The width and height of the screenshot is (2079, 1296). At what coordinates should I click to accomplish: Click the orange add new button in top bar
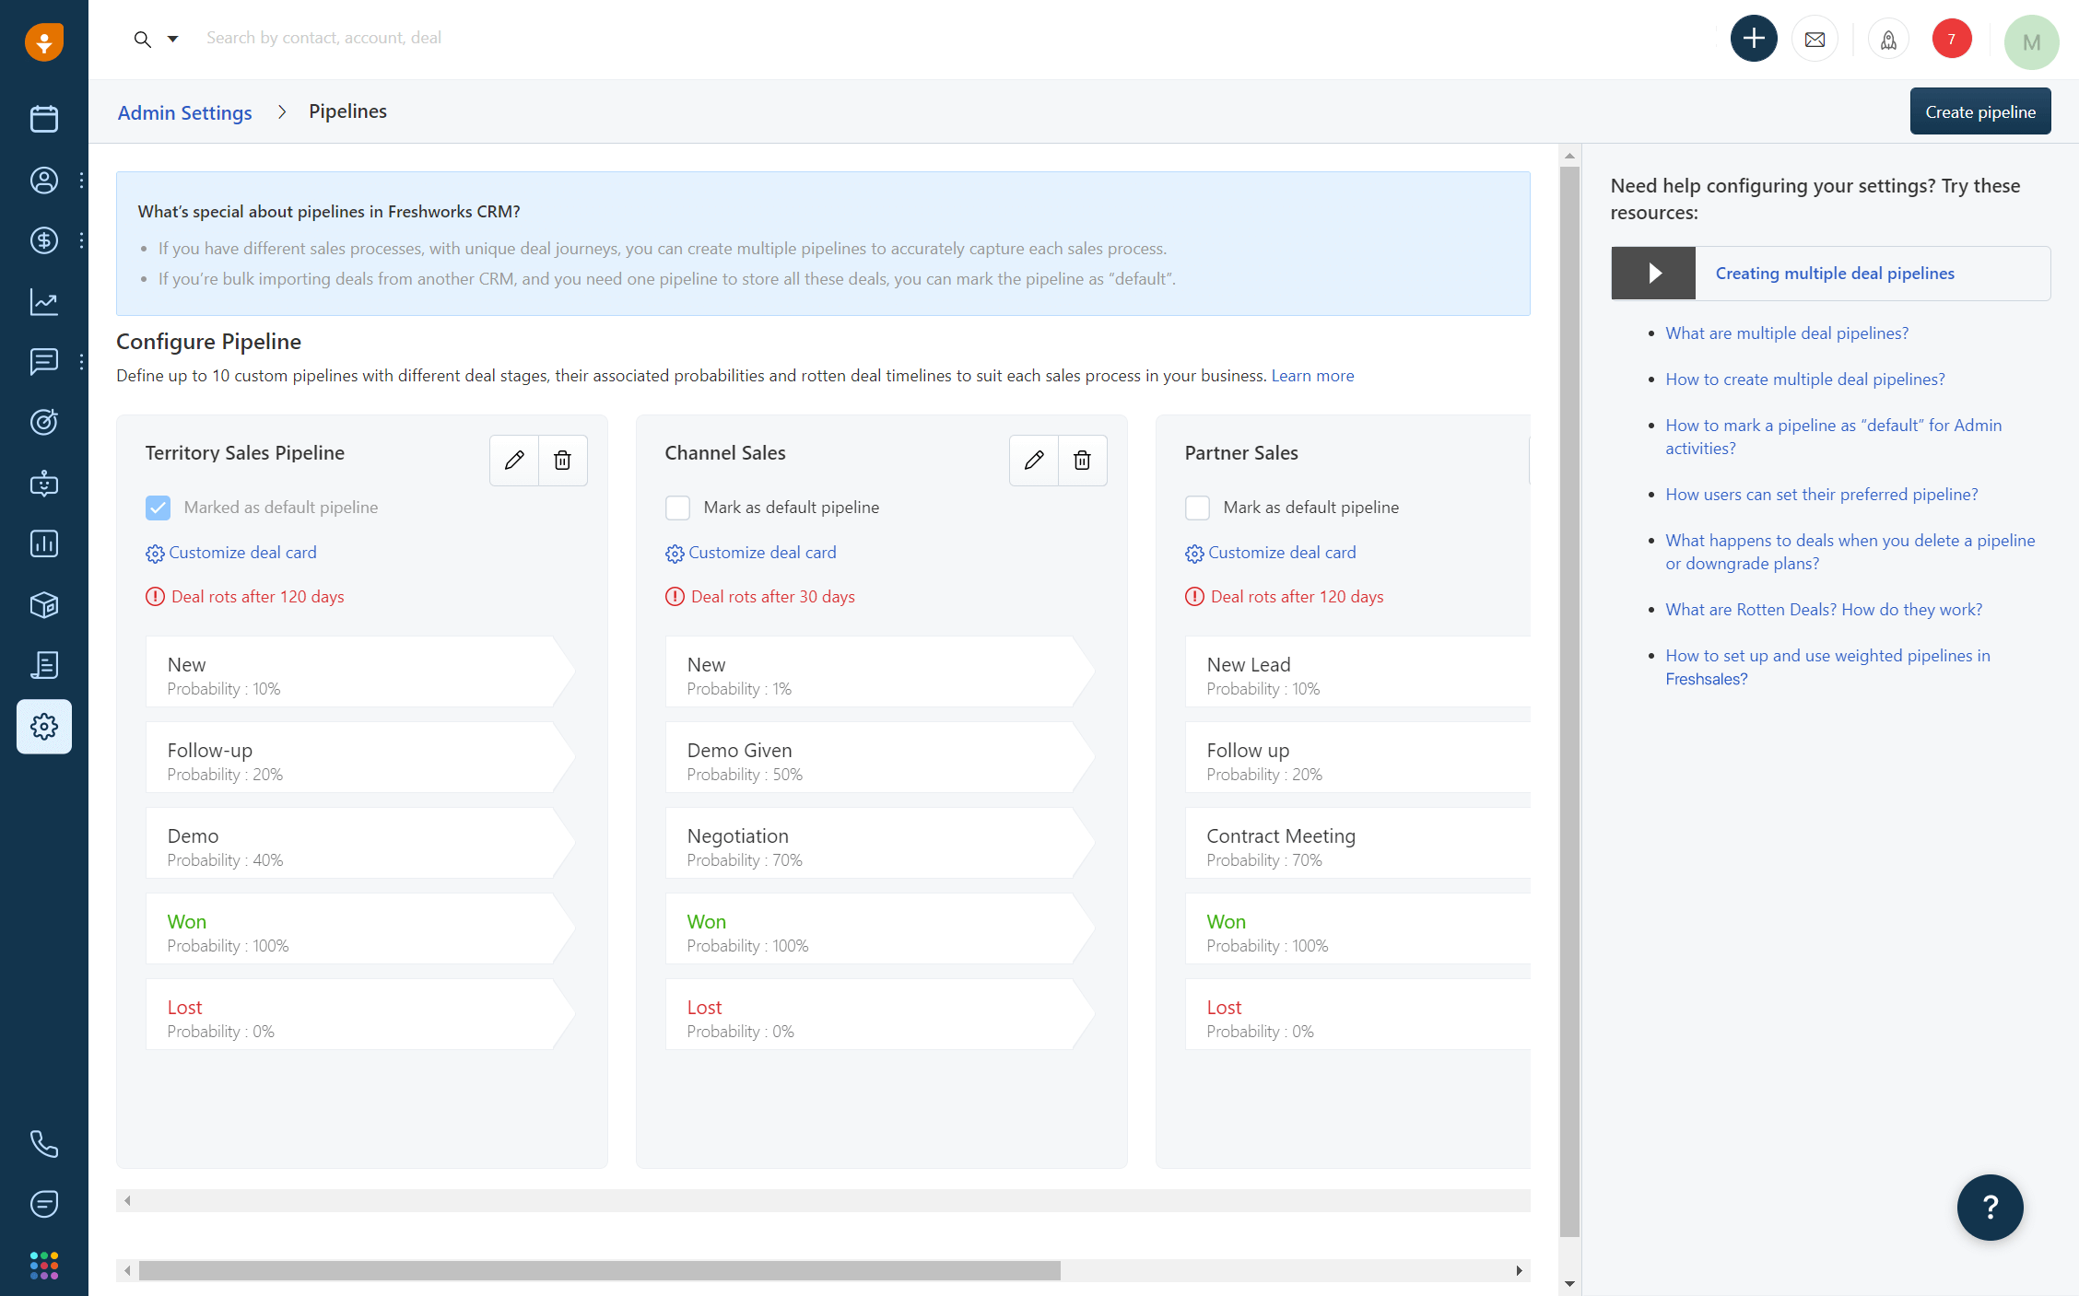(1752, 41)
